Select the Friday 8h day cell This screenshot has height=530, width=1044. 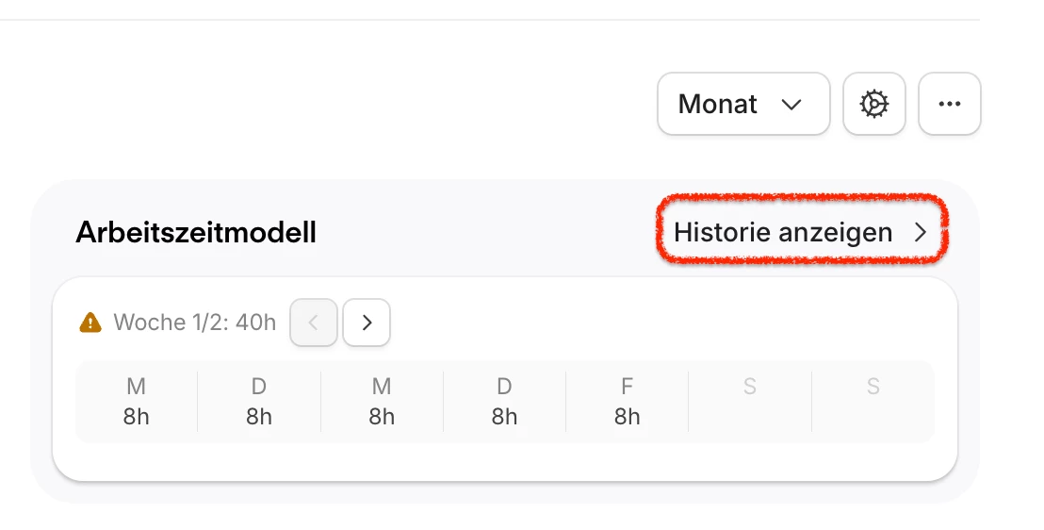627,402
